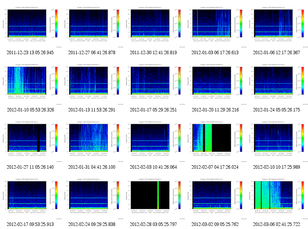Viewport: 308px width, 229px height.
Task: Click the caption 2012-02-17 09:53:25.913
Action: point(30,224)
